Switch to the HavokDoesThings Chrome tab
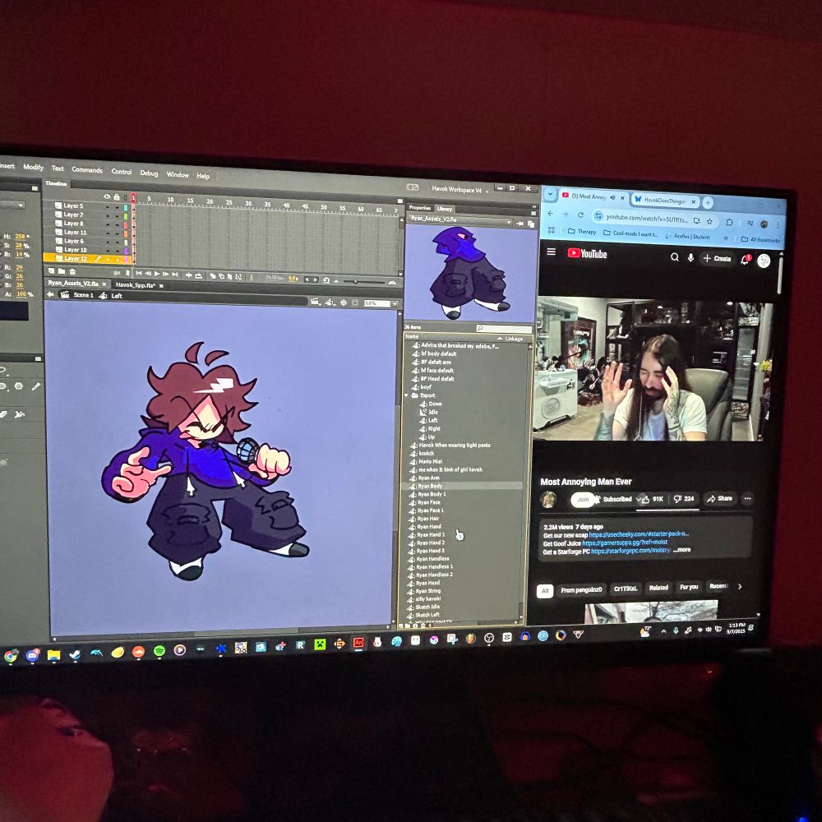822x822 pixels. coord(663,201)
